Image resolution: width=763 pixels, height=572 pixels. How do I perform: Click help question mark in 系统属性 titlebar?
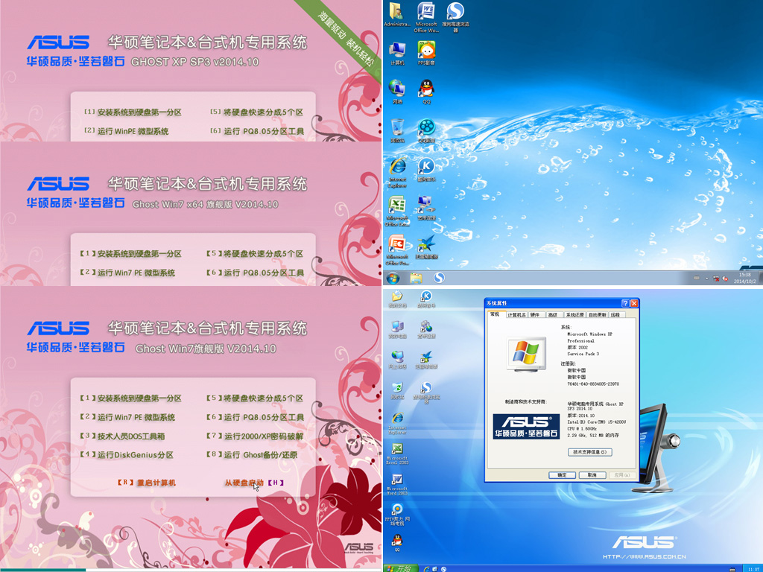[625, 303]
